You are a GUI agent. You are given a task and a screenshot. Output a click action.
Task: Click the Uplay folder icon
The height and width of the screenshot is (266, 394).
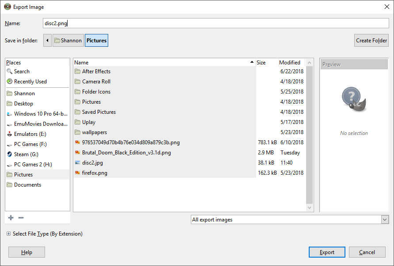pos(77,122)
